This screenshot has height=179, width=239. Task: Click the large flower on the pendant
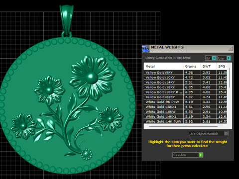(x=92, y=78)
